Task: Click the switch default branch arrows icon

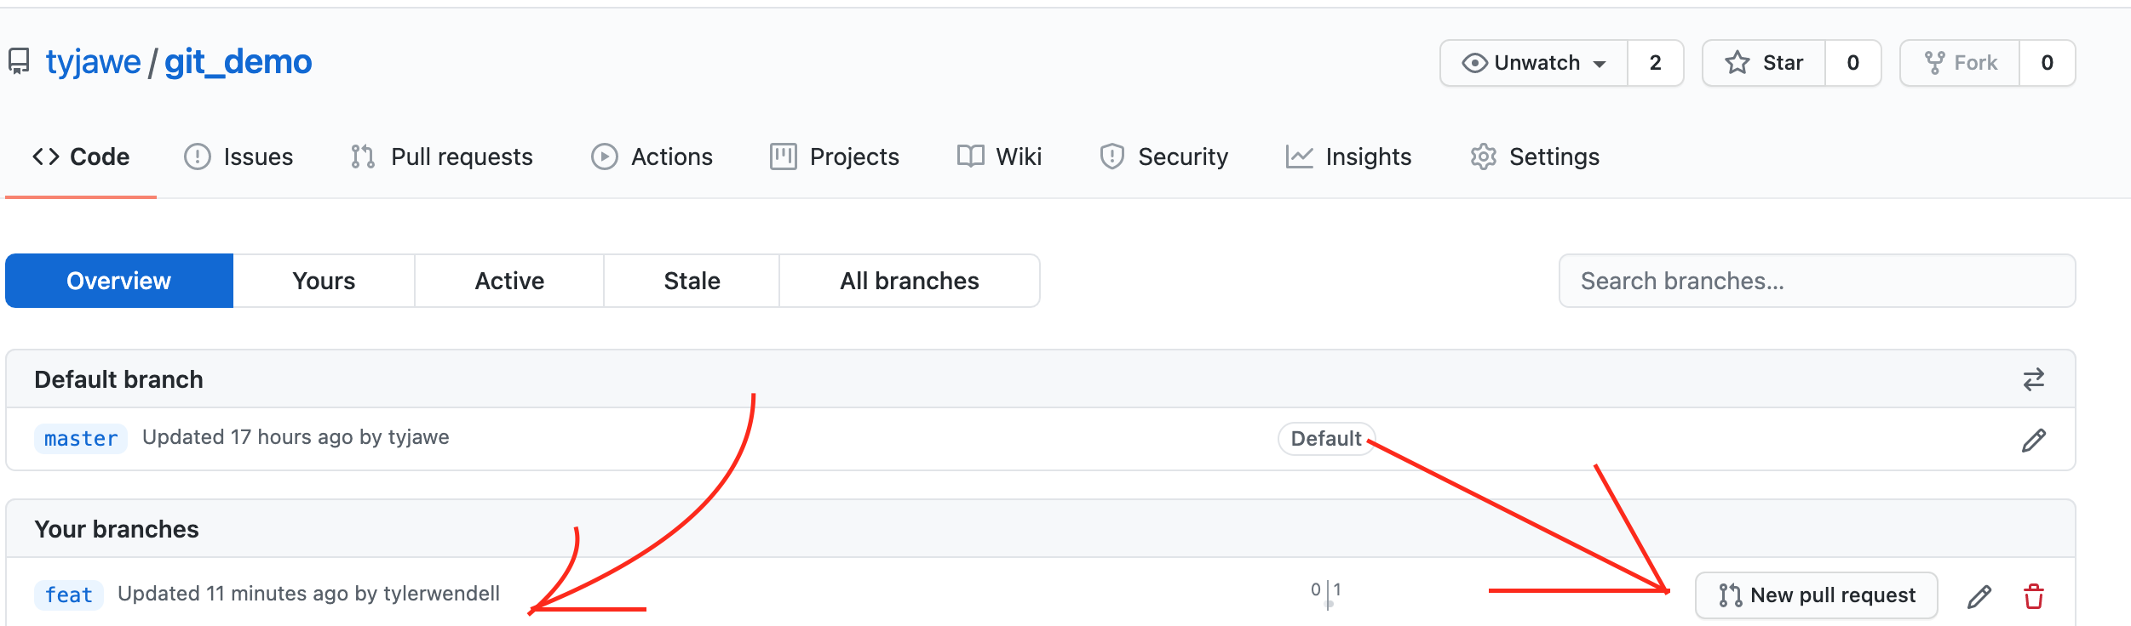Action: [2033, 379]
